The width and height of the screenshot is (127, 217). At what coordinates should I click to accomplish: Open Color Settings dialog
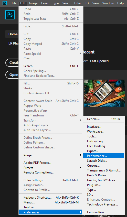(51, 180)
